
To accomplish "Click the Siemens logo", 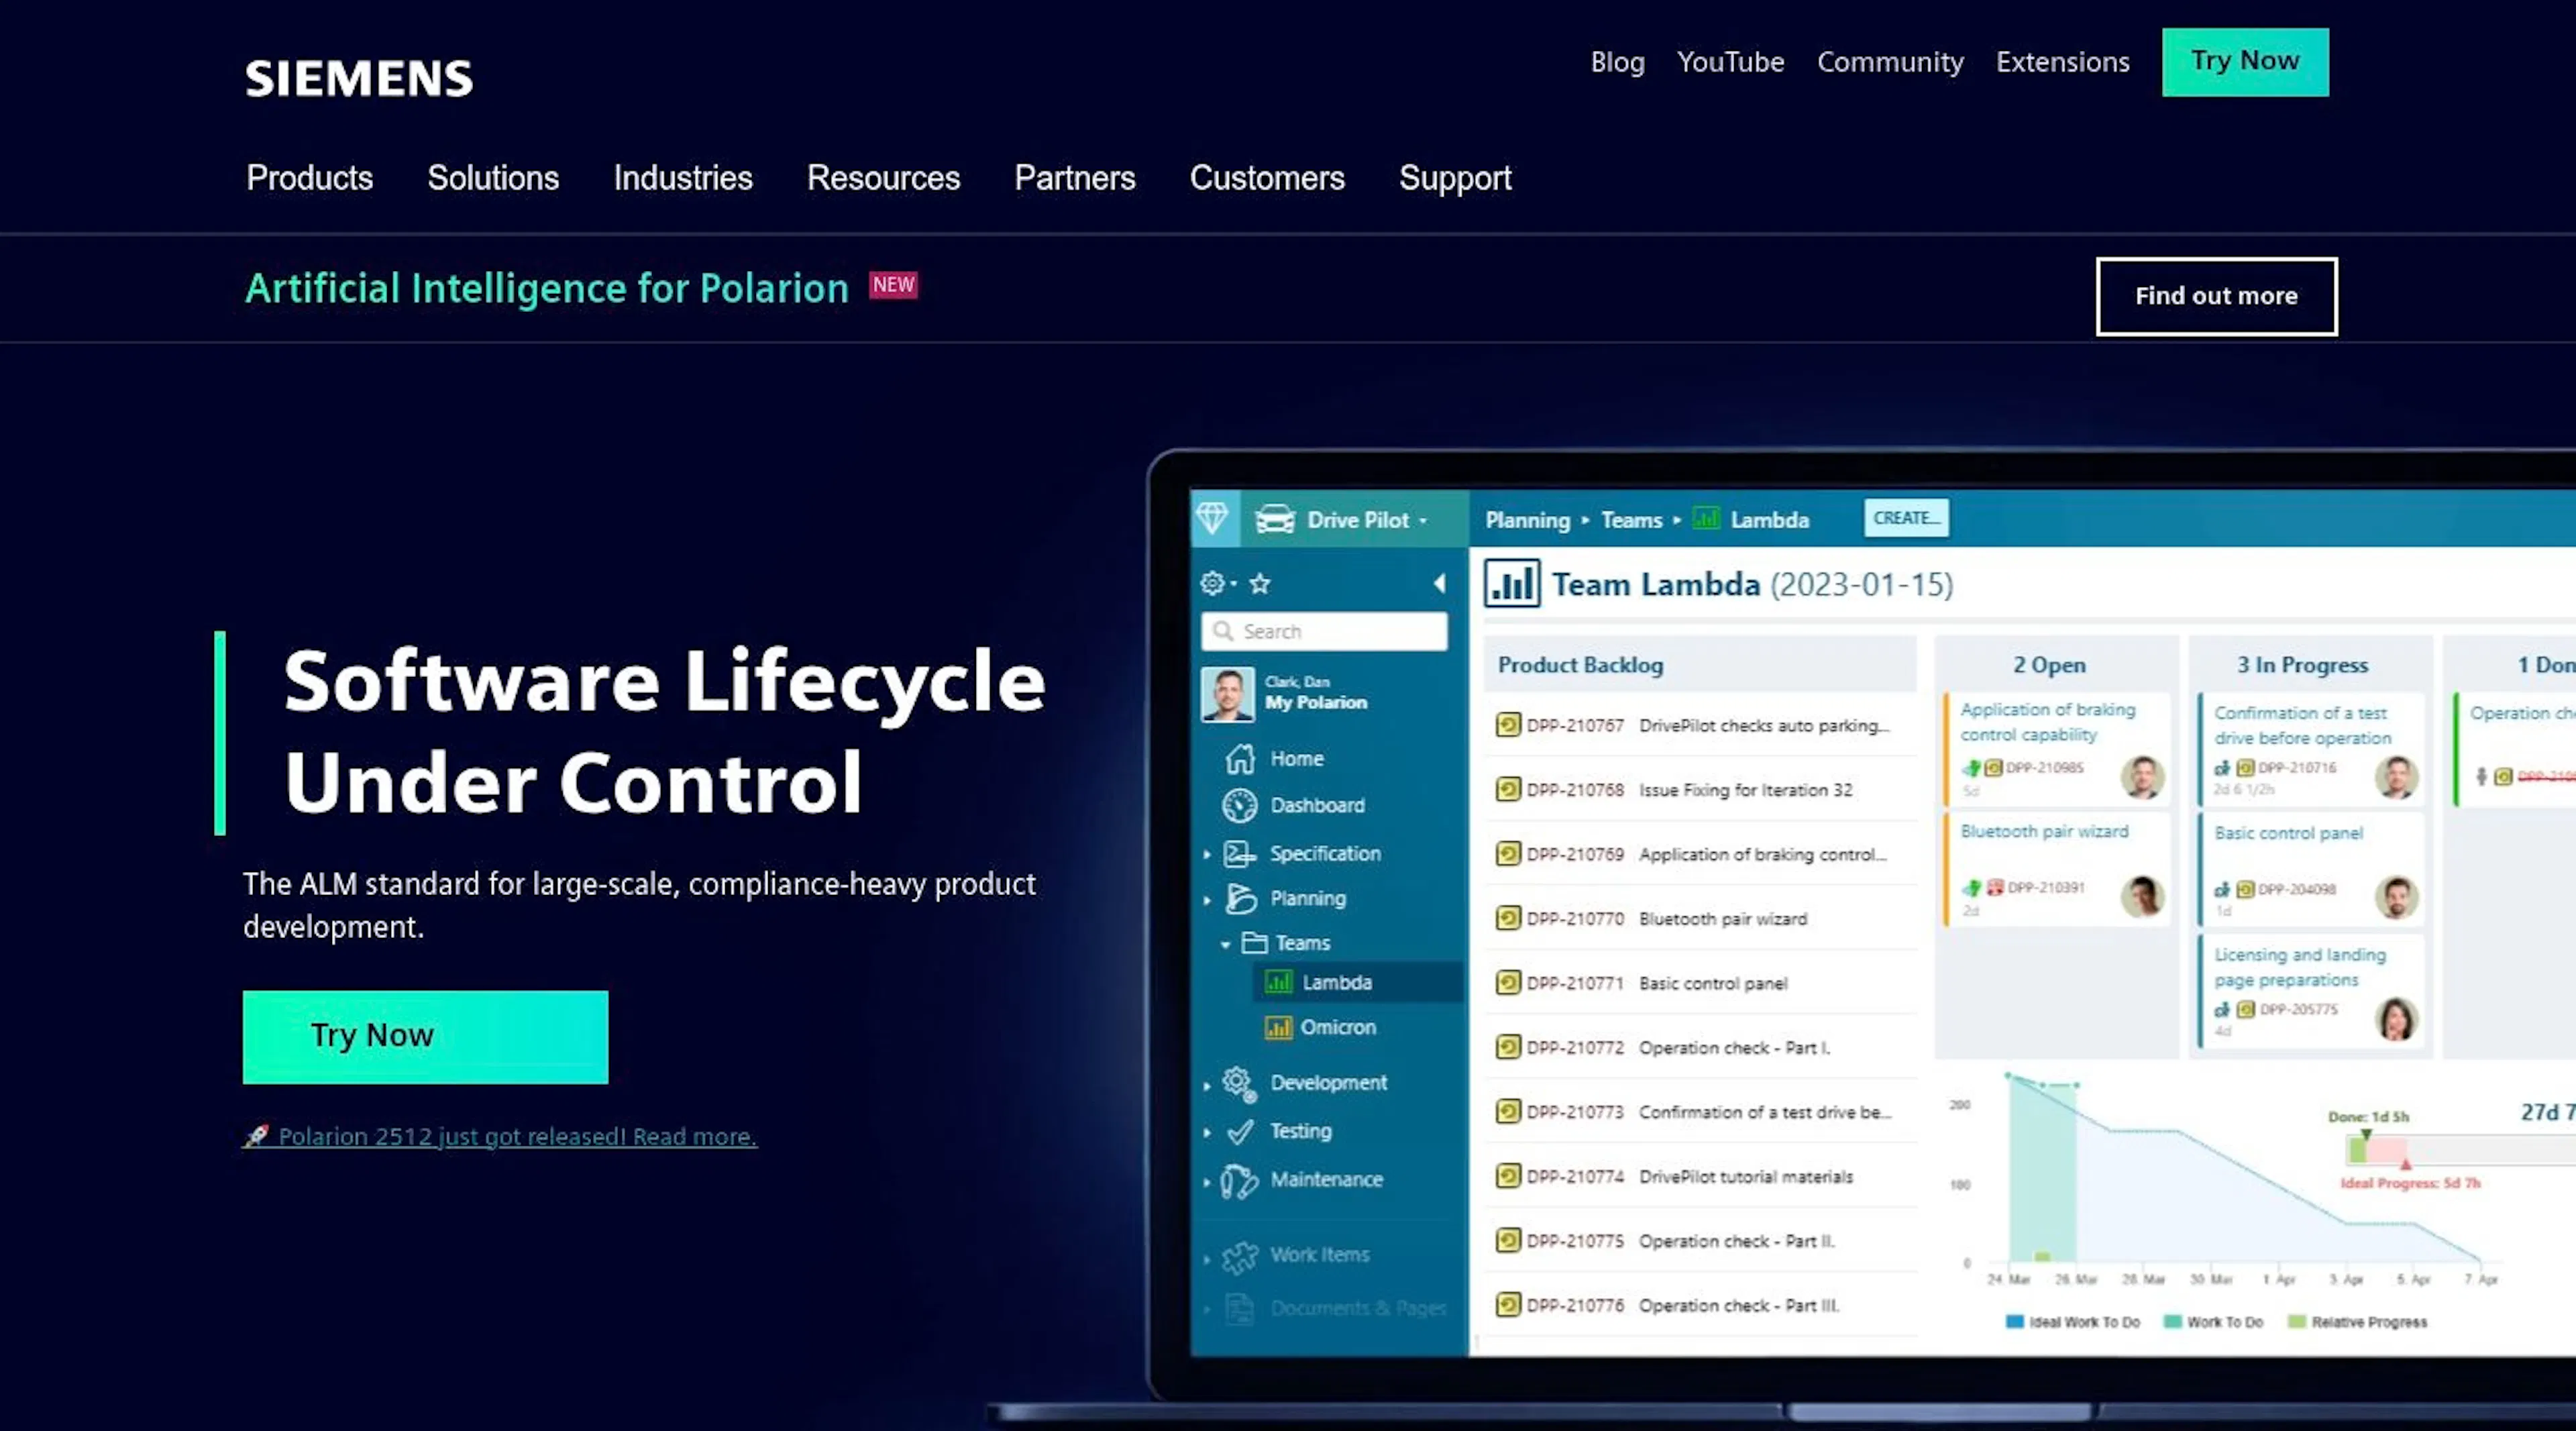I will (x=359, y=78).
